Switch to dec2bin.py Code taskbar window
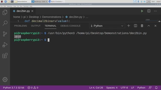161x90 pixels. click(39, 1)
